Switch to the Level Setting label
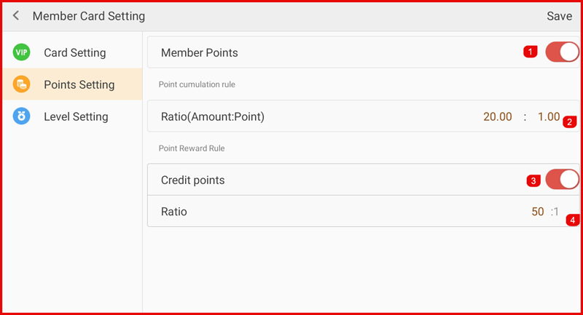Screen dimensions: 583x315 coord(76,116)
